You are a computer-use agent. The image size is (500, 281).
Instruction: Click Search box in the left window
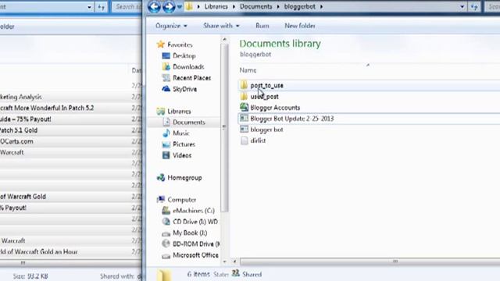(127, 7)
